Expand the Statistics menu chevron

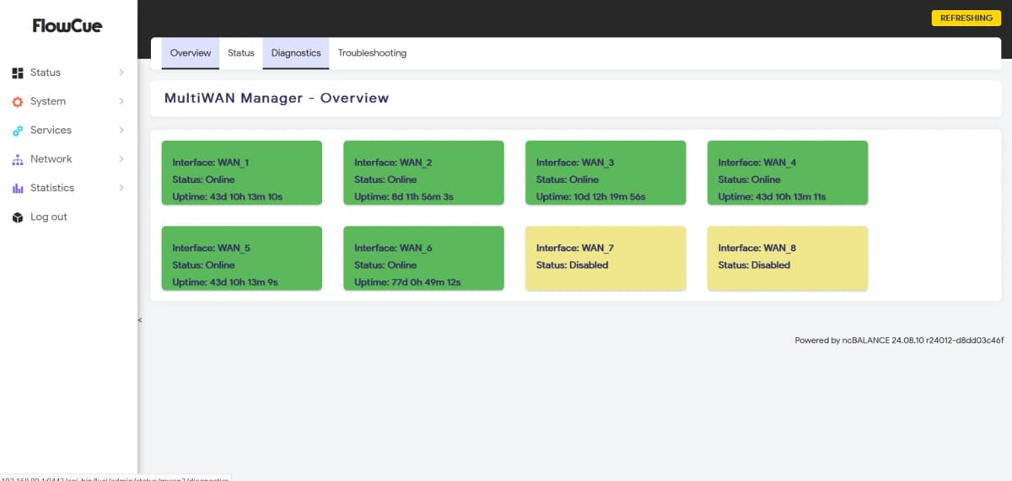point(121,188)
